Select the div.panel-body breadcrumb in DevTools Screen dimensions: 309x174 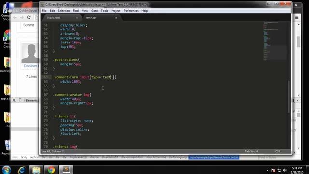78,157
